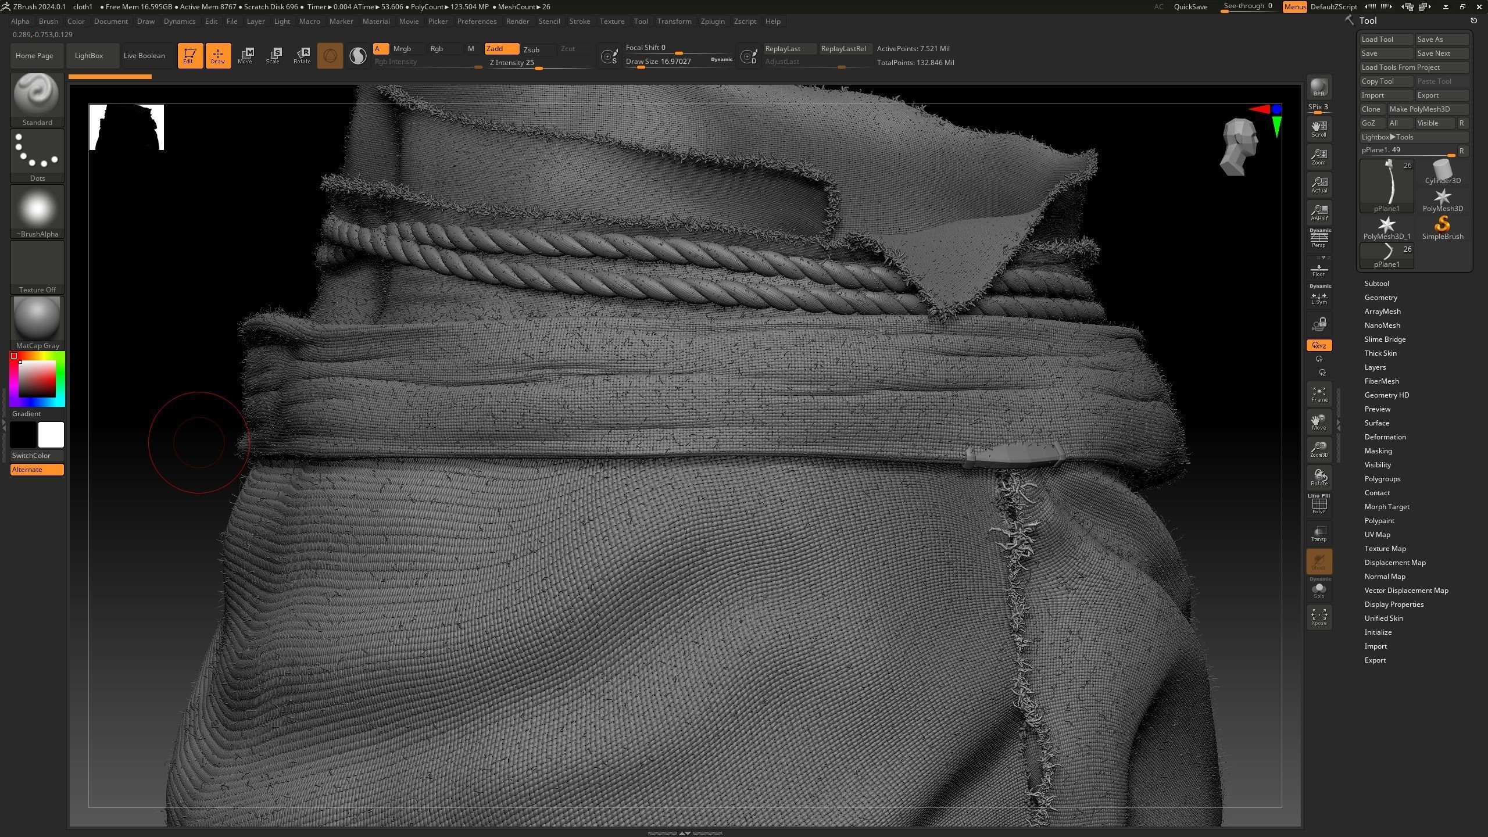
Task: Click the BPR render icon
Action: click(x=1319, y=87)
